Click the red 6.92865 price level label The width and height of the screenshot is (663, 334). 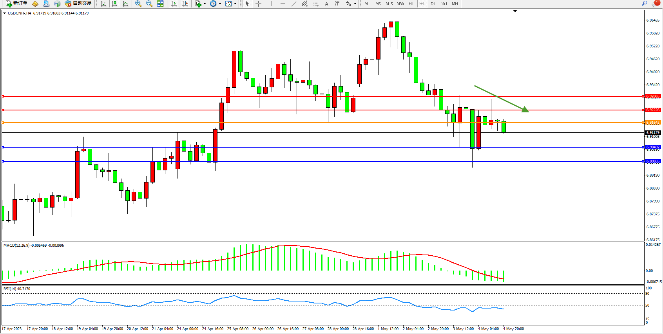click(x=653, y=96)
